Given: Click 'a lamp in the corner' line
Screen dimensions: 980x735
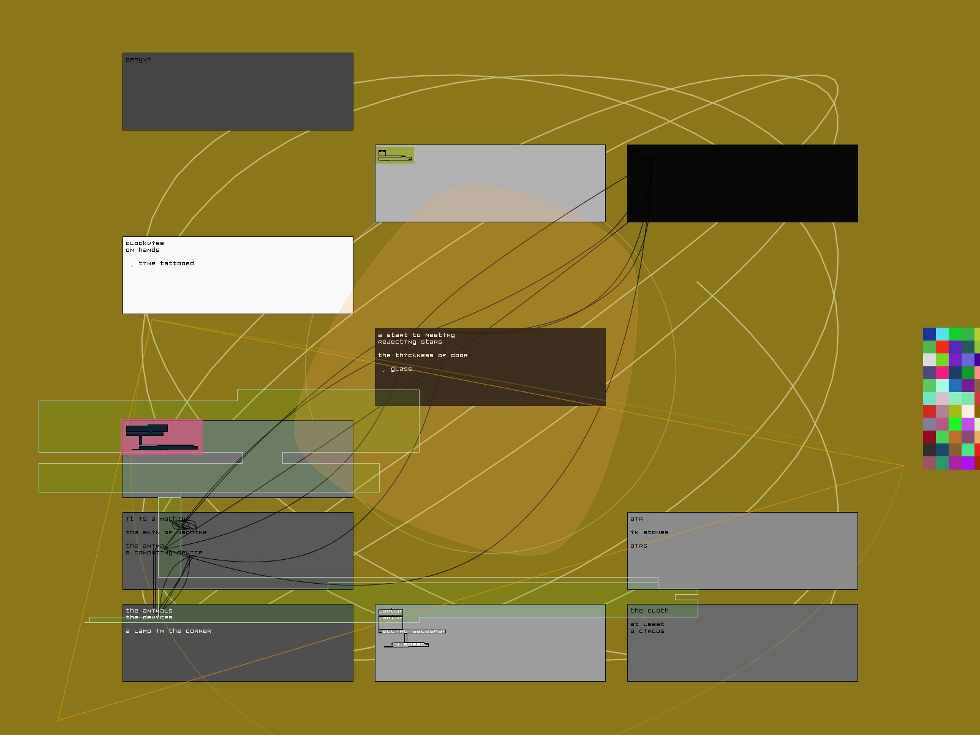Looking at the screenshot, I should (x=168, y=631).
